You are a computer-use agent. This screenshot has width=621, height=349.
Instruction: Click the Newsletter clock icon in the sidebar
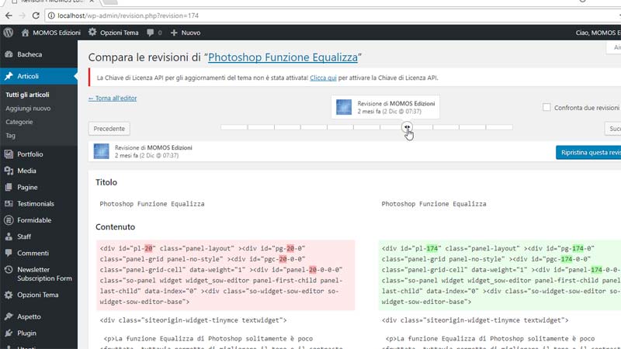click(9, 269)
